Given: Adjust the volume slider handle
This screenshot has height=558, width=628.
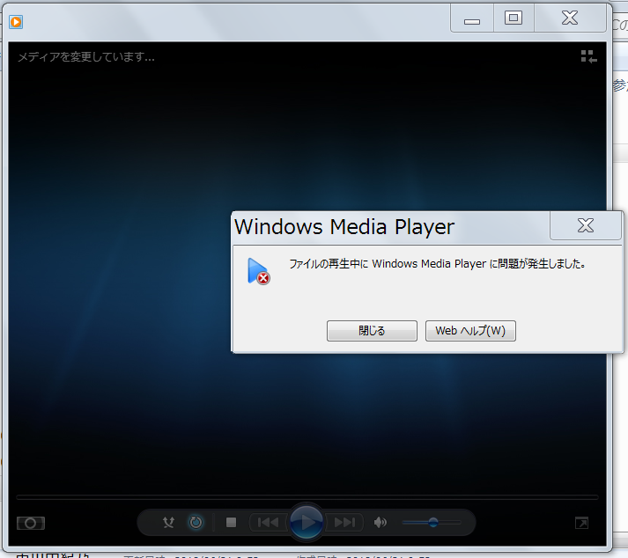Looking at the screenshot, I should (433, 523).
